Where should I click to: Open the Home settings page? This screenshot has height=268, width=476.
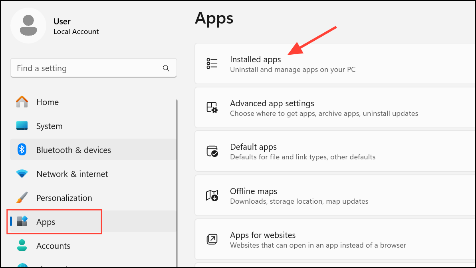point(47,102)
